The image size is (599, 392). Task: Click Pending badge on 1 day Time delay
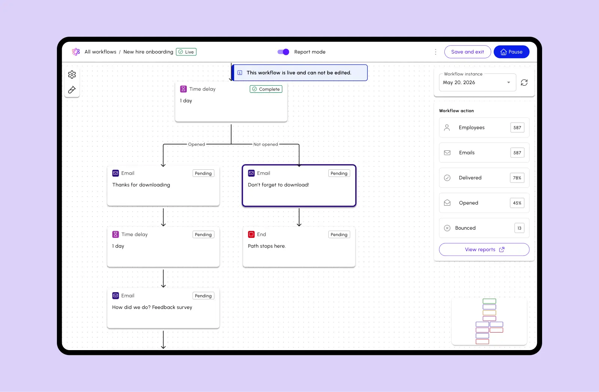coord(203,235)
